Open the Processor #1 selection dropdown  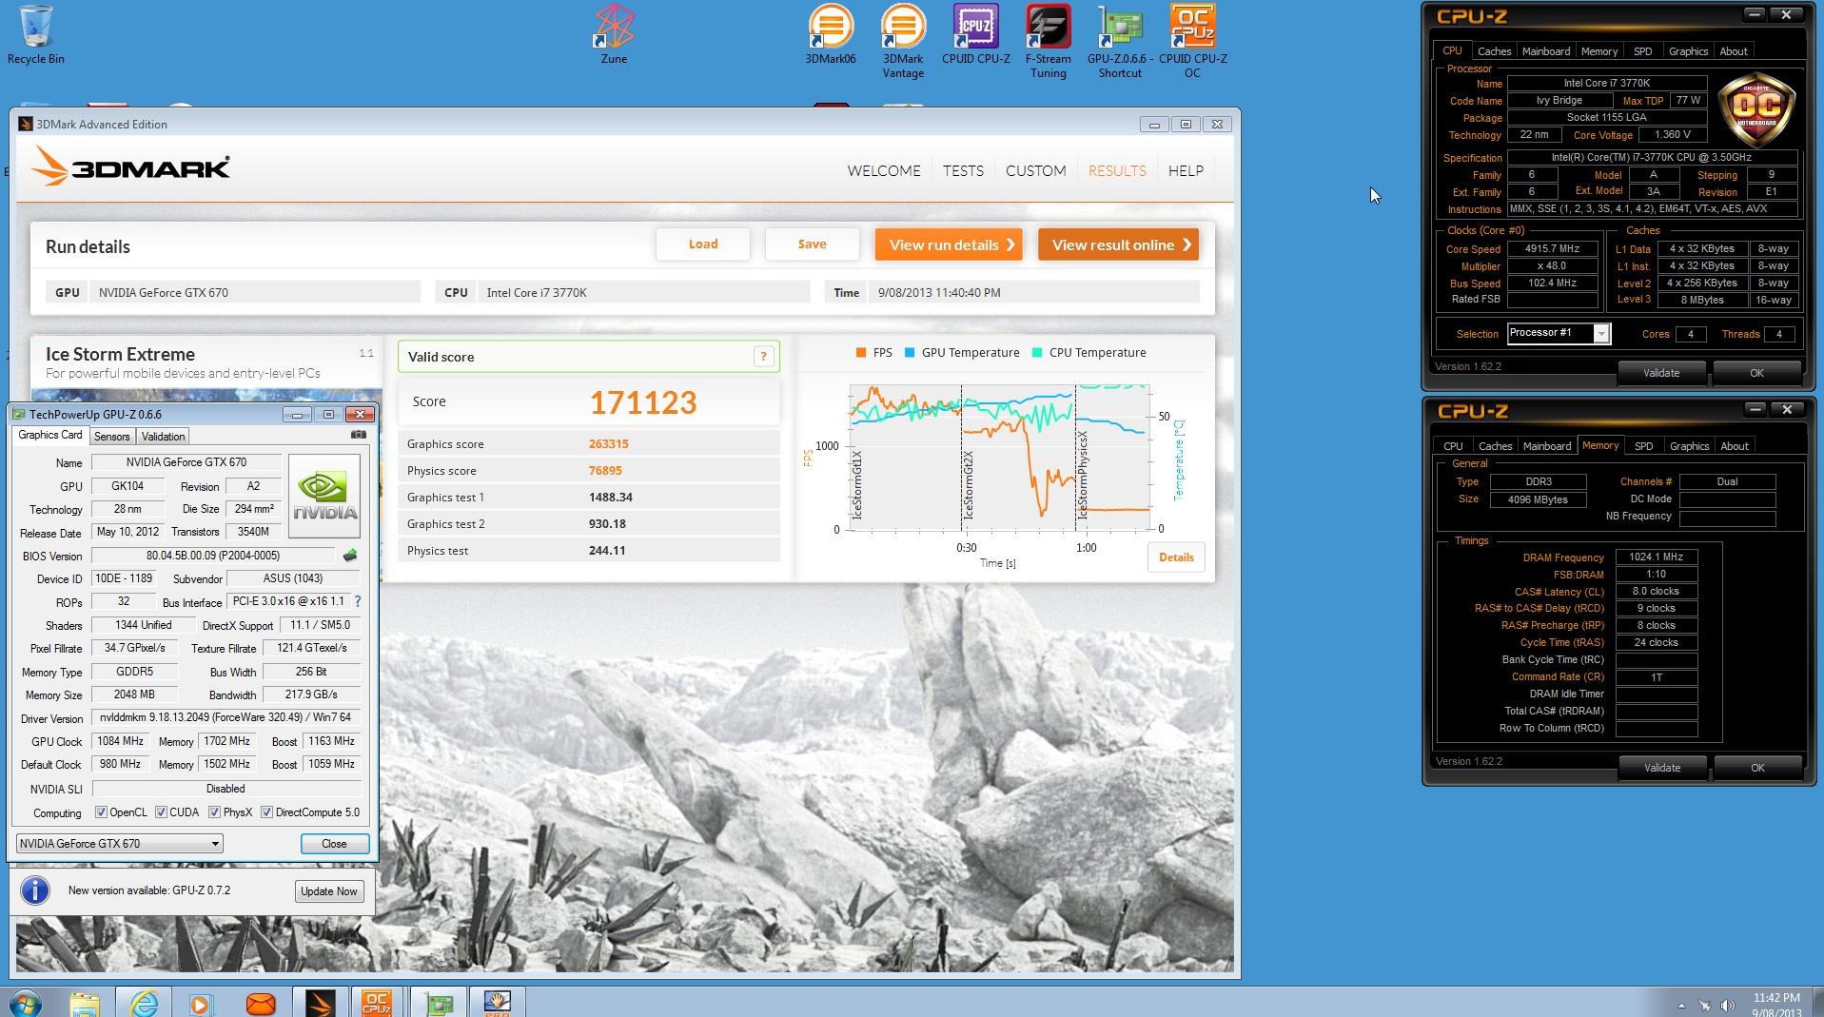1558,333
